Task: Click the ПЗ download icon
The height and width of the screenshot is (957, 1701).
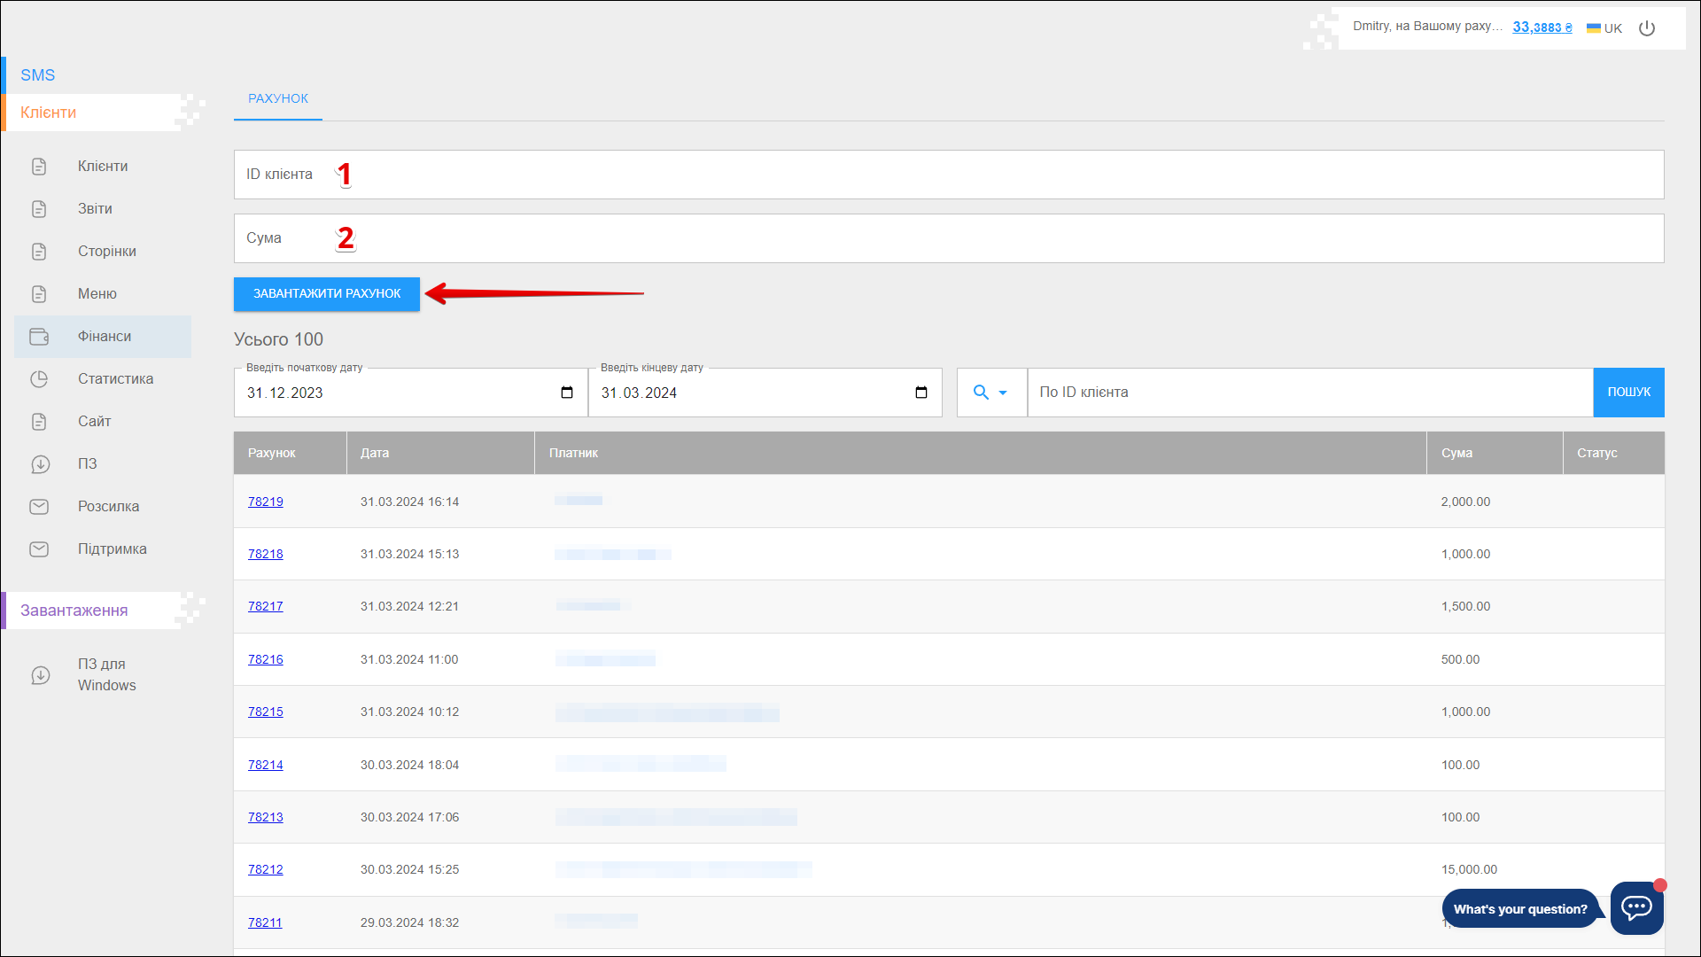Action: [39, 464]
